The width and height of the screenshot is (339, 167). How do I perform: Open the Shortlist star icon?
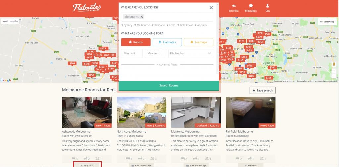[234, 6]
